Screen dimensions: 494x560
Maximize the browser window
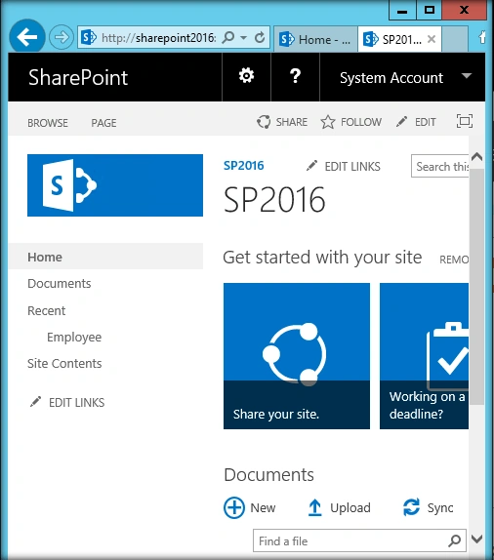(x=430, y=10)
